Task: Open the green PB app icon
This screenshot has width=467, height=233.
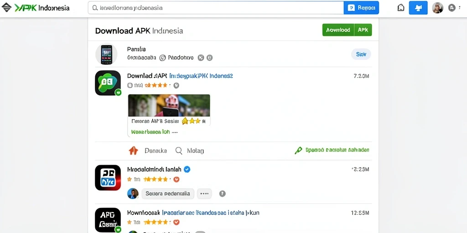Action: pos(108,83)
